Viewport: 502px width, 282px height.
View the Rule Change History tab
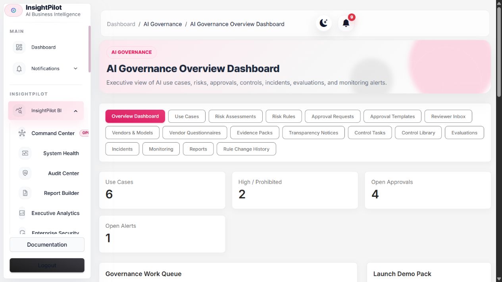[246, 149]
